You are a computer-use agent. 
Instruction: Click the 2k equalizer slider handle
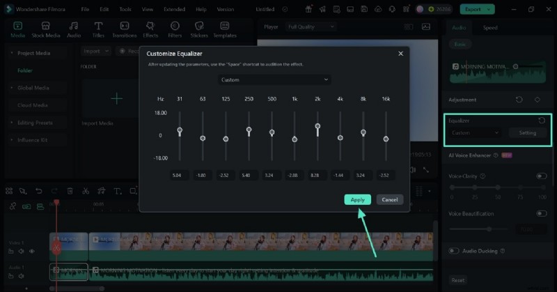click(317, 126)
